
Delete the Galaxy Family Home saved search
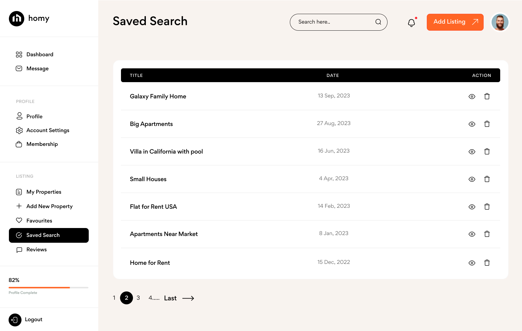487,96
